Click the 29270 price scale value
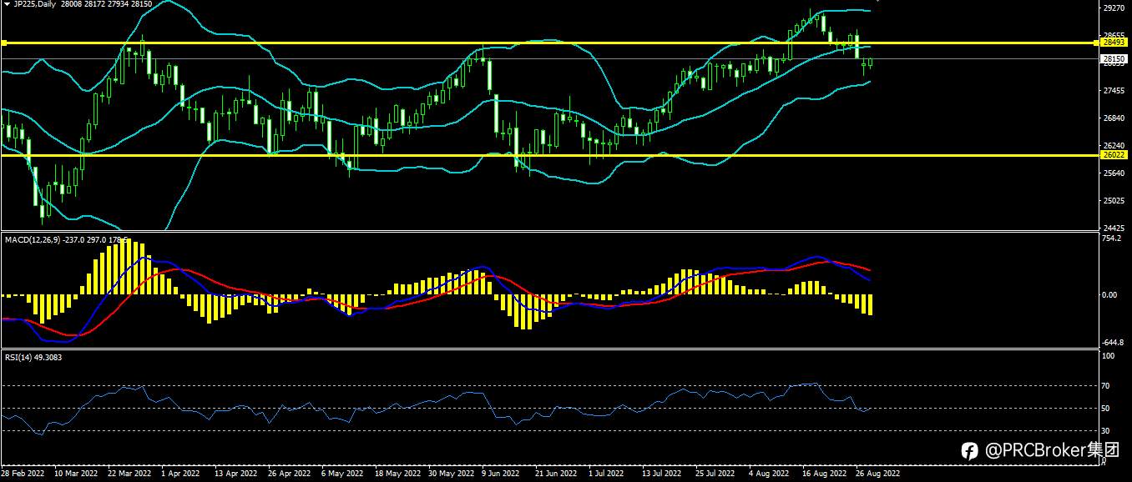The image size is (1132, 482). [x=1113, y=8]
